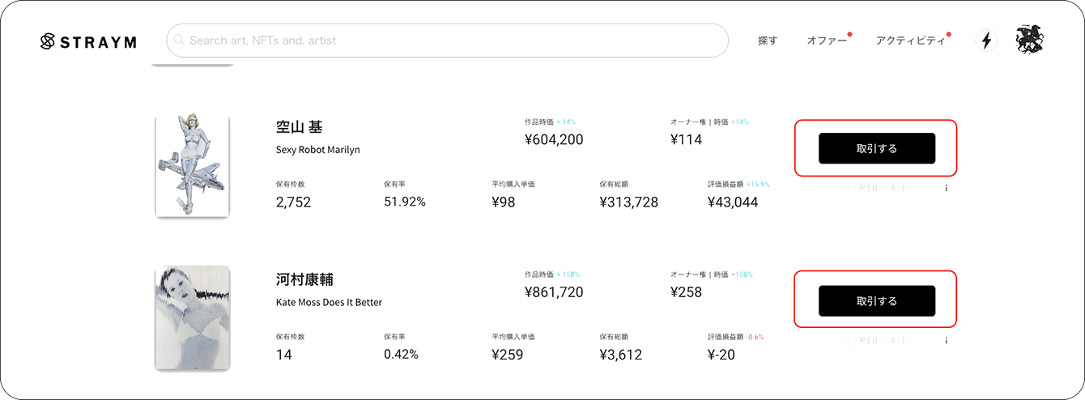Image resolution: width=1085 pixels, height=400 pixels.
Task: Click the title Sexy Robot Marilyn
Action: (317, 150)
